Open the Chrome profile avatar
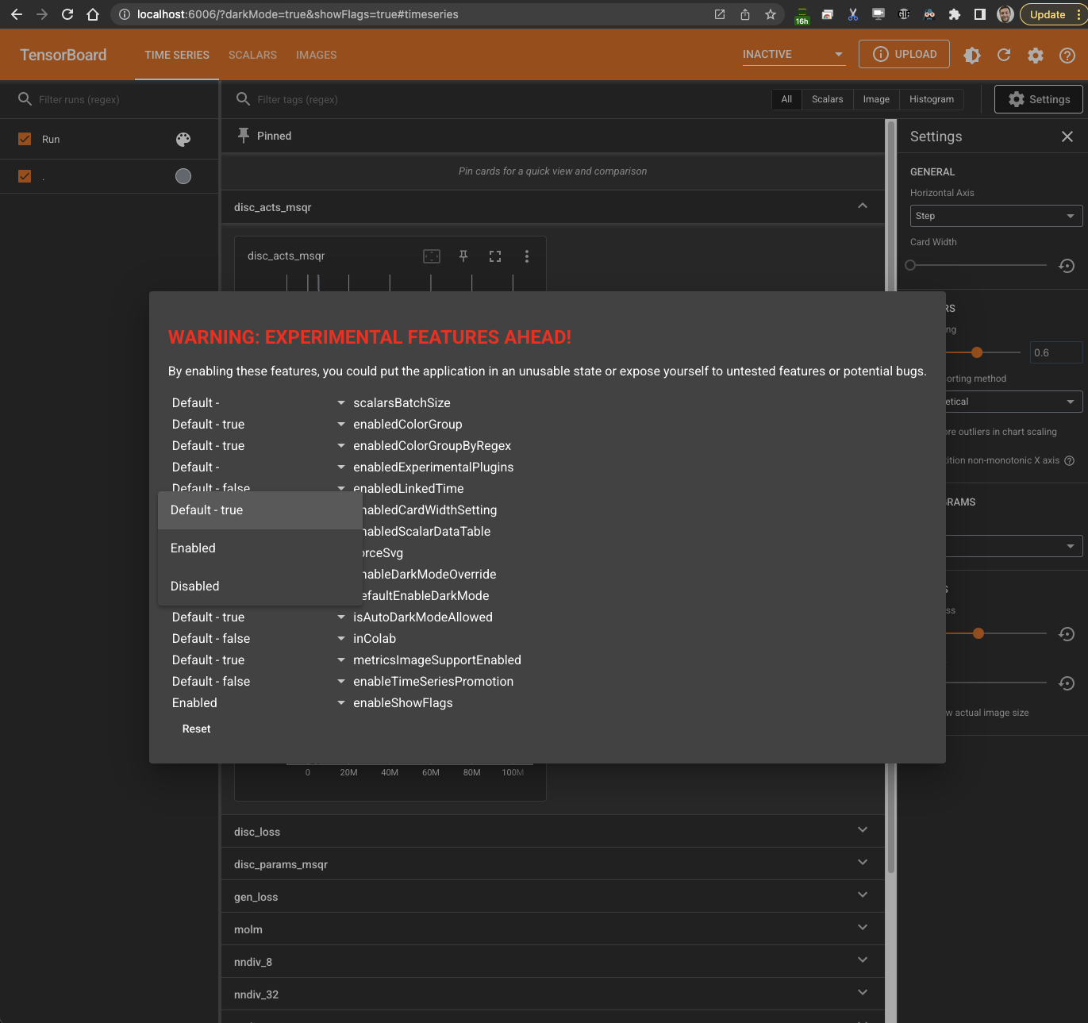The image size is (1088, 1023). [x=1005, y=14]
